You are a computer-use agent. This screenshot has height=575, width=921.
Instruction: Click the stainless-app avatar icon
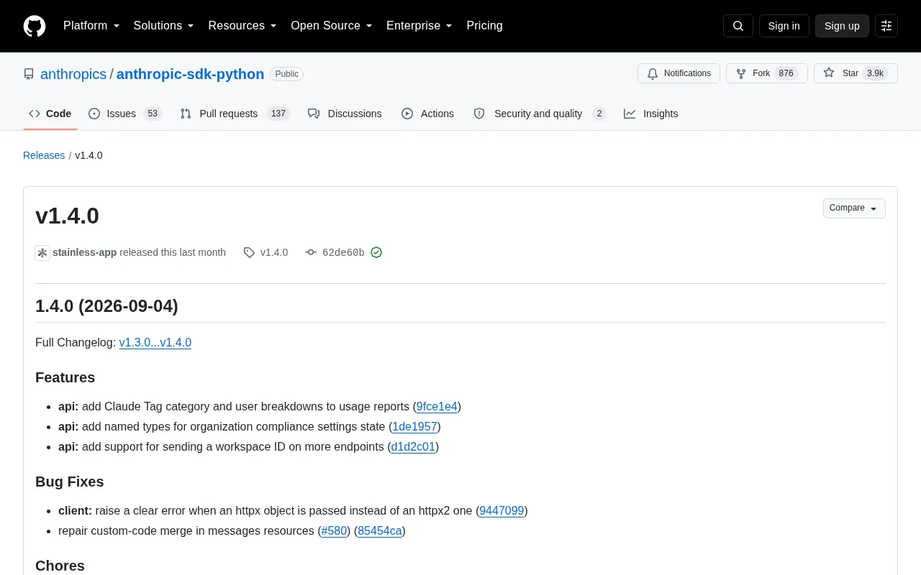click(42, 252)
